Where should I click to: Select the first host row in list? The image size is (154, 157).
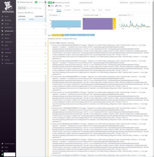[x=32, y=19]
